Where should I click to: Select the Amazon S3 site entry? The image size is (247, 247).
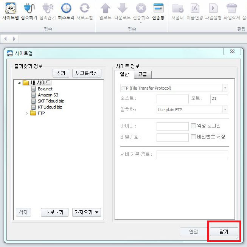click(x=48, y=95)
